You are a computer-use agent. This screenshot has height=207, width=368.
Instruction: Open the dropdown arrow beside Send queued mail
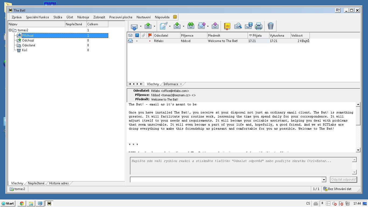point(154,26)
